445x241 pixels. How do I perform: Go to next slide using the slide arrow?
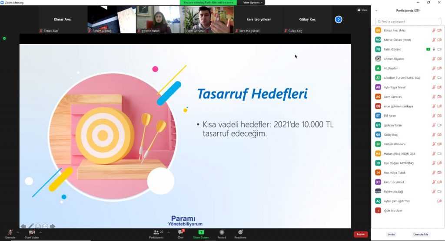pos(53,226)
